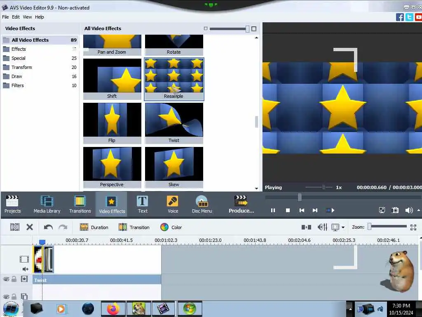Screen dimensions: 422x317
Task: Click the storyboard/timeline switch icon
Action: click(306, 227)
